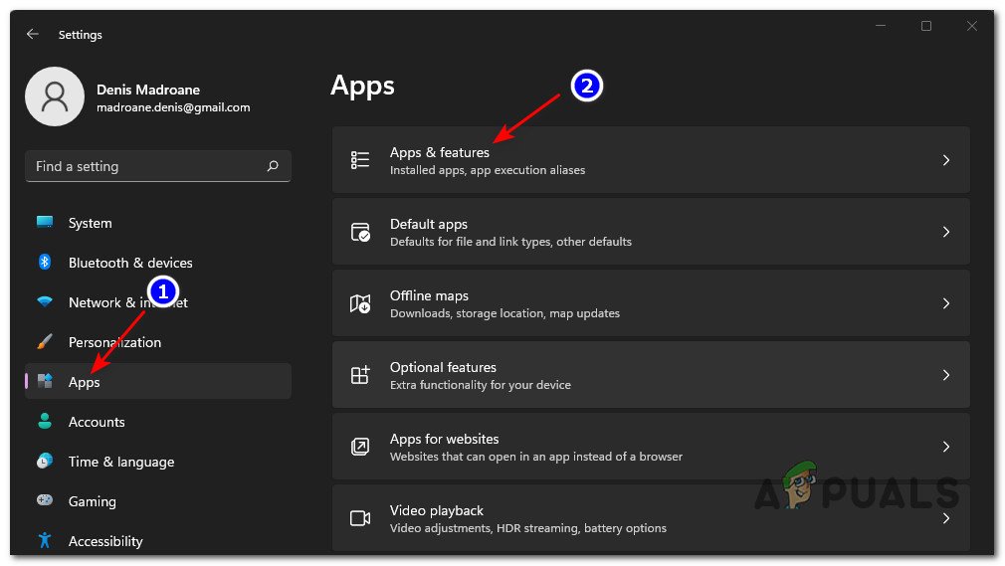Image resolution: width=1005 pixels, height=566 pixels.
Task: Maximize the Settings window
Action: (x=925, y=27)
